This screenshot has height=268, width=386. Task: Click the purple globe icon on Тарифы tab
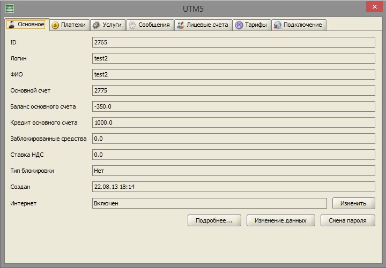point(239,25)
